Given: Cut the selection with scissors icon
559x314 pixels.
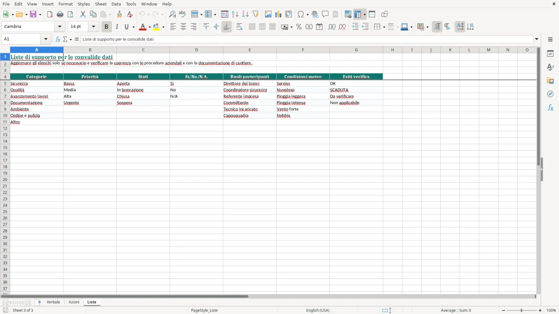Looking at the screenshot, I should point(83,14).
